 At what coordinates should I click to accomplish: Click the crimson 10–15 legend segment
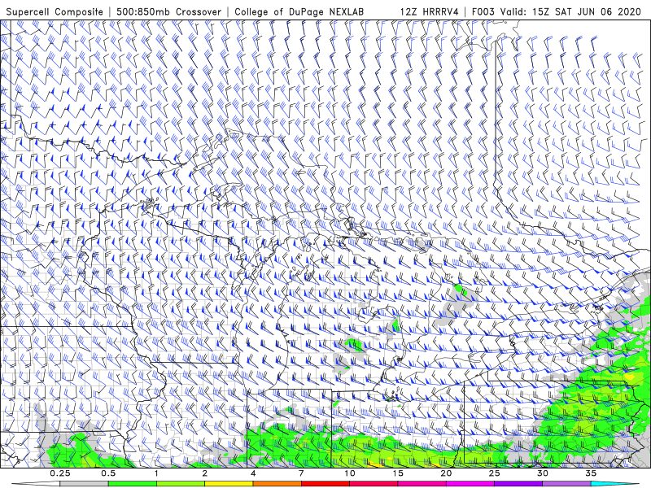374,484
